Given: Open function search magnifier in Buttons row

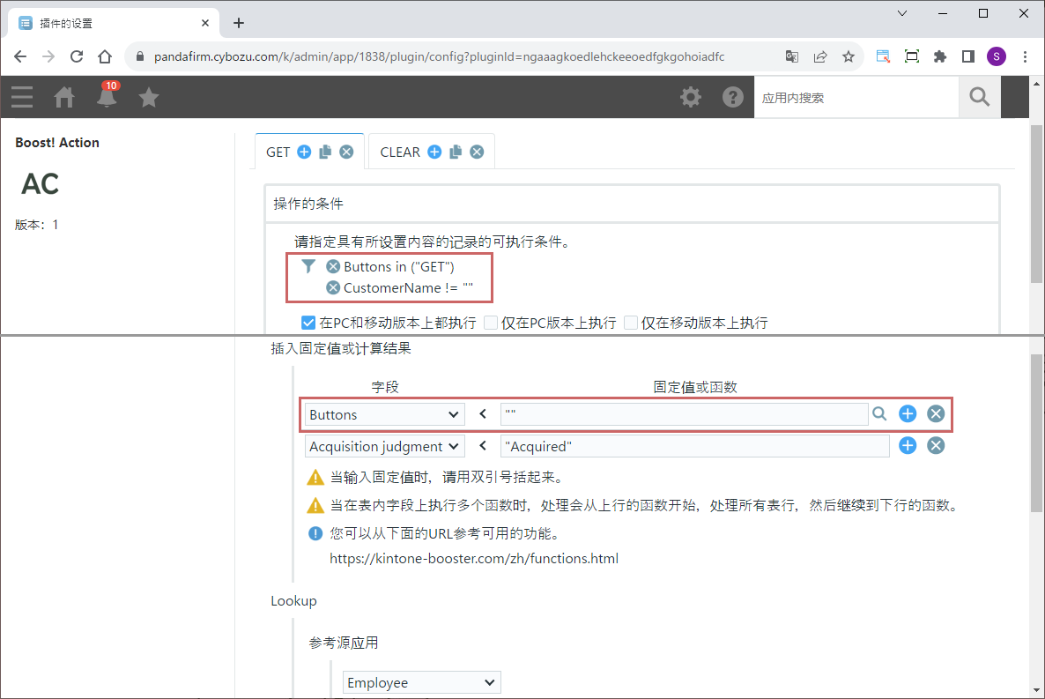Looking at the screenshot, I should [x=879, y=414].
